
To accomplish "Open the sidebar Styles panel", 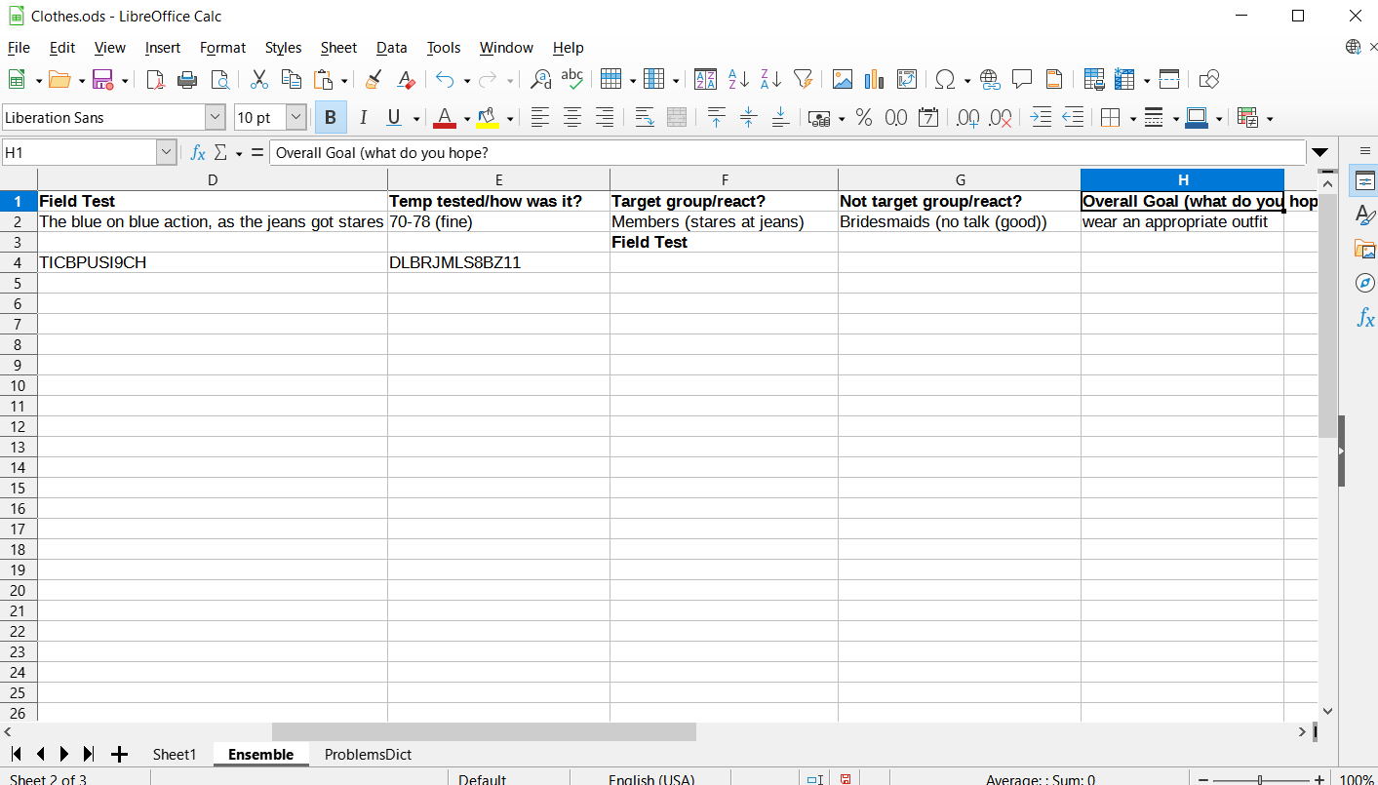I will pos(1365,216).
